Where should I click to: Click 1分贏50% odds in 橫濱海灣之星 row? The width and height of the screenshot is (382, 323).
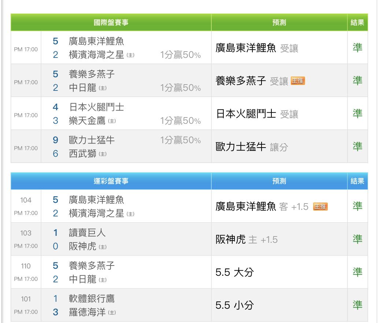(x=181, y=55)
